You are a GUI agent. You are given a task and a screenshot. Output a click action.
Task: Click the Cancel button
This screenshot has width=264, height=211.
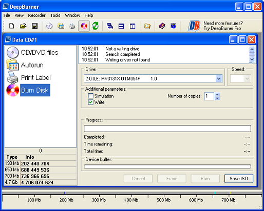point(138,179)
